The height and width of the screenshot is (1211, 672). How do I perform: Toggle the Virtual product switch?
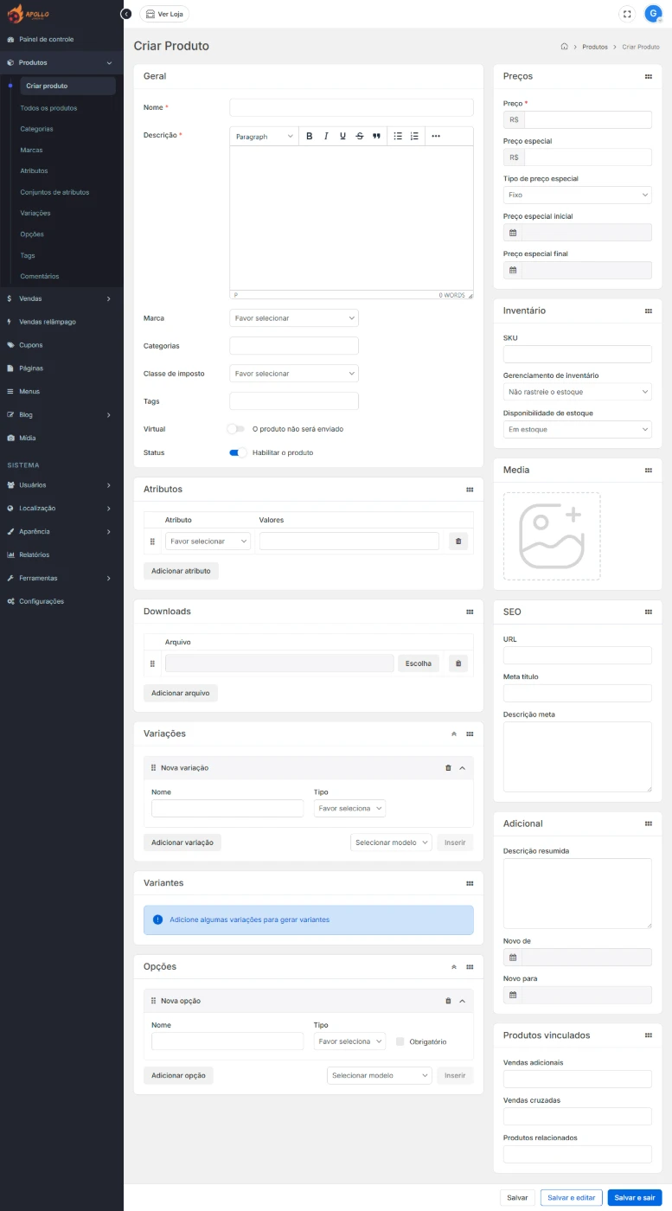[236, 429]
